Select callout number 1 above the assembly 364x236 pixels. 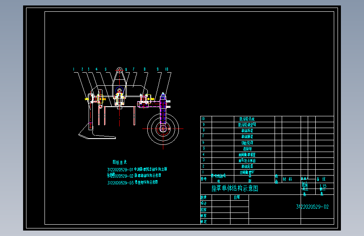[73, 69]
